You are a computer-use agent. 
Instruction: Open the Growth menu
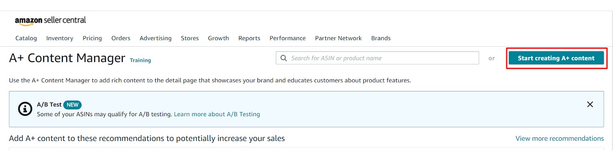218,38
